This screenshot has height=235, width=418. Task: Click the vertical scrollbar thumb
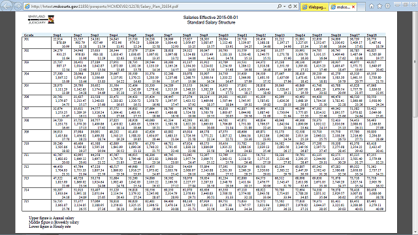pos(415,63)
